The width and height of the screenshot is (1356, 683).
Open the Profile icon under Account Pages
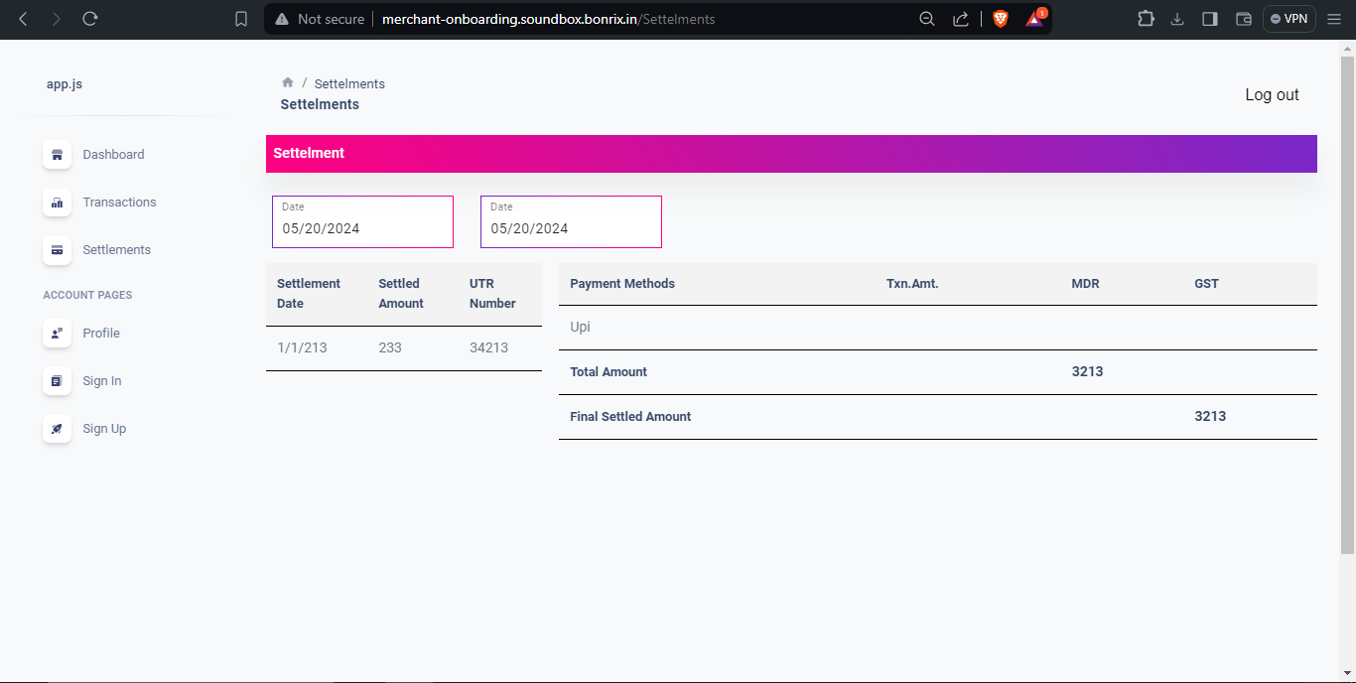click(57, 333)
